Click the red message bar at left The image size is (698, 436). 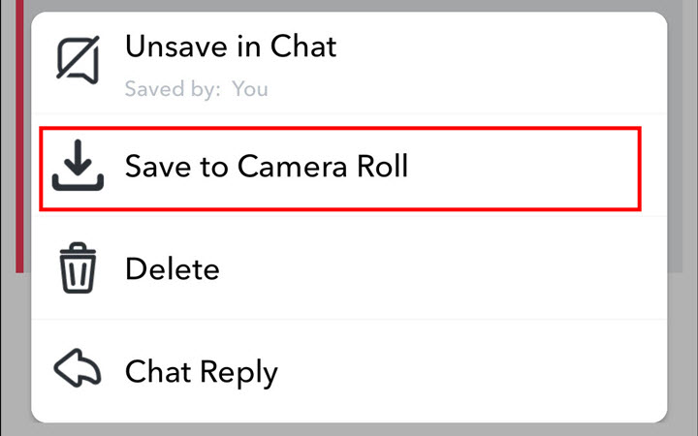coord(18,145)
